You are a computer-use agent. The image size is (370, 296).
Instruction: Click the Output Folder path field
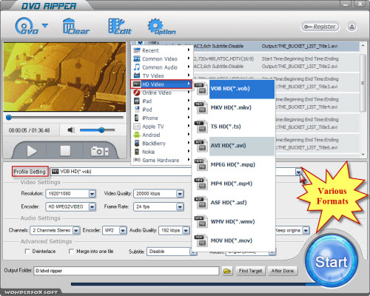pyautogui.click(x=127, y=271)
